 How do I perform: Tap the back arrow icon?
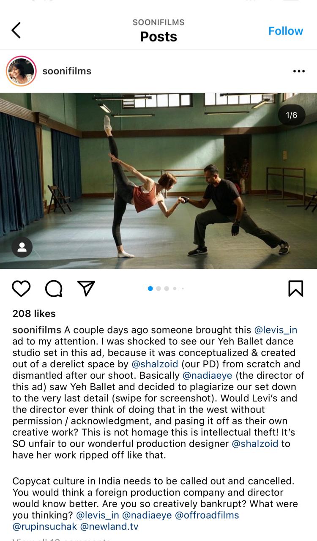16,30
